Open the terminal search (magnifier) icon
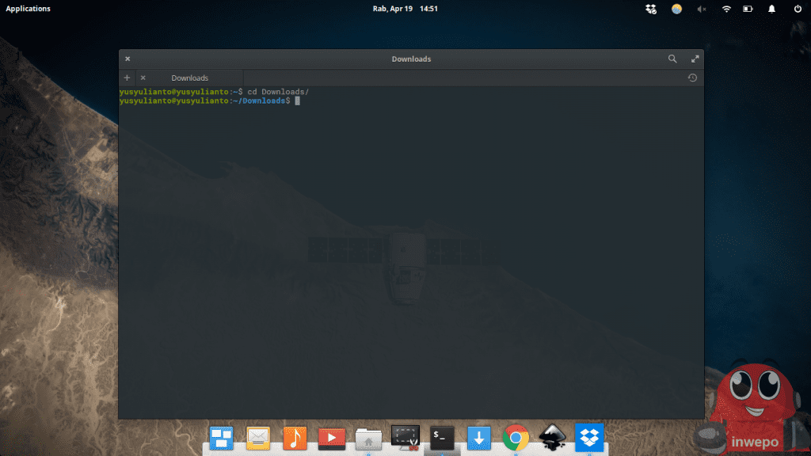Image resolution: width=811 pixels, height=456 pixels. point(672,59)
